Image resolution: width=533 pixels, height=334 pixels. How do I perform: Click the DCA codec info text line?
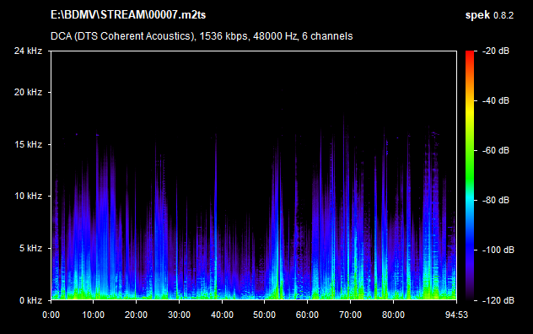click(x=202, y=36)
